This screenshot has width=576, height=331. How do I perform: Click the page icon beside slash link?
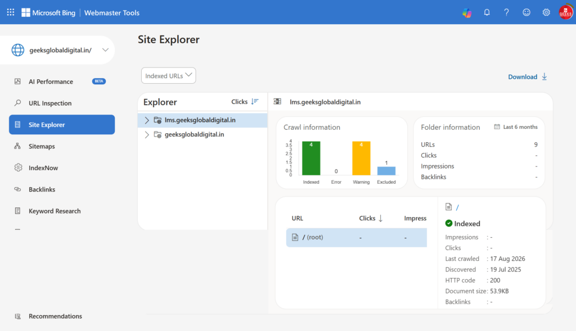click(448, 207)
